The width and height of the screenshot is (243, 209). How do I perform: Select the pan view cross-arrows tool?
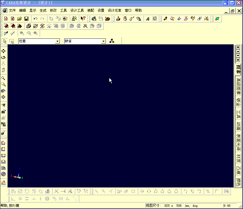[3, 51]
